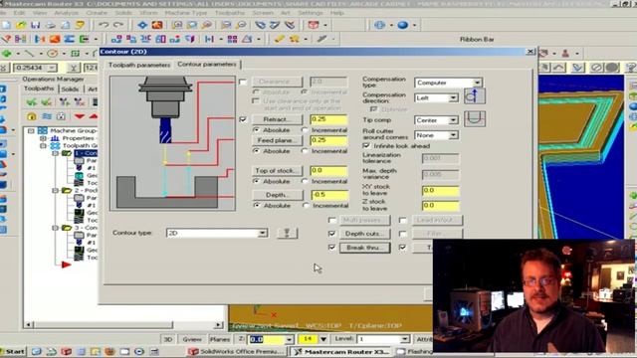Click the Top of stock button
Screen dimensions: 637x358
(x=278, y=170)
